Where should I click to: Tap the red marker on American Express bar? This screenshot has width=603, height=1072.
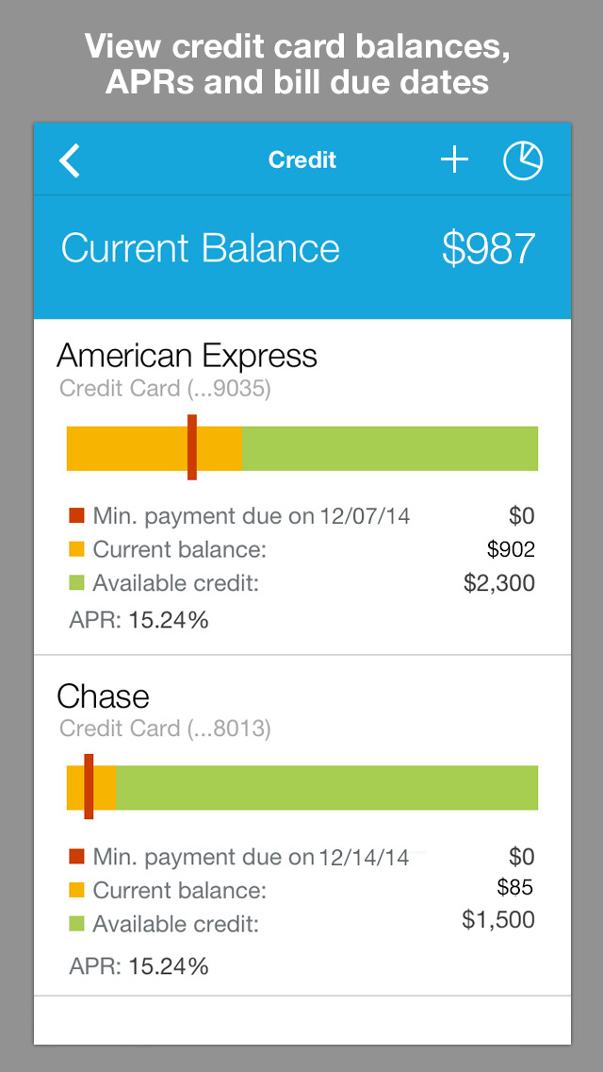tap(192, 448)
